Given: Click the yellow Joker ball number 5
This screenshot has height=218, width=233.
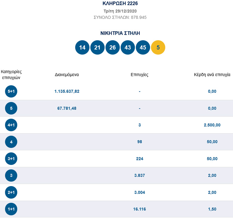Looking at the screenshot, I should [158, 48].
